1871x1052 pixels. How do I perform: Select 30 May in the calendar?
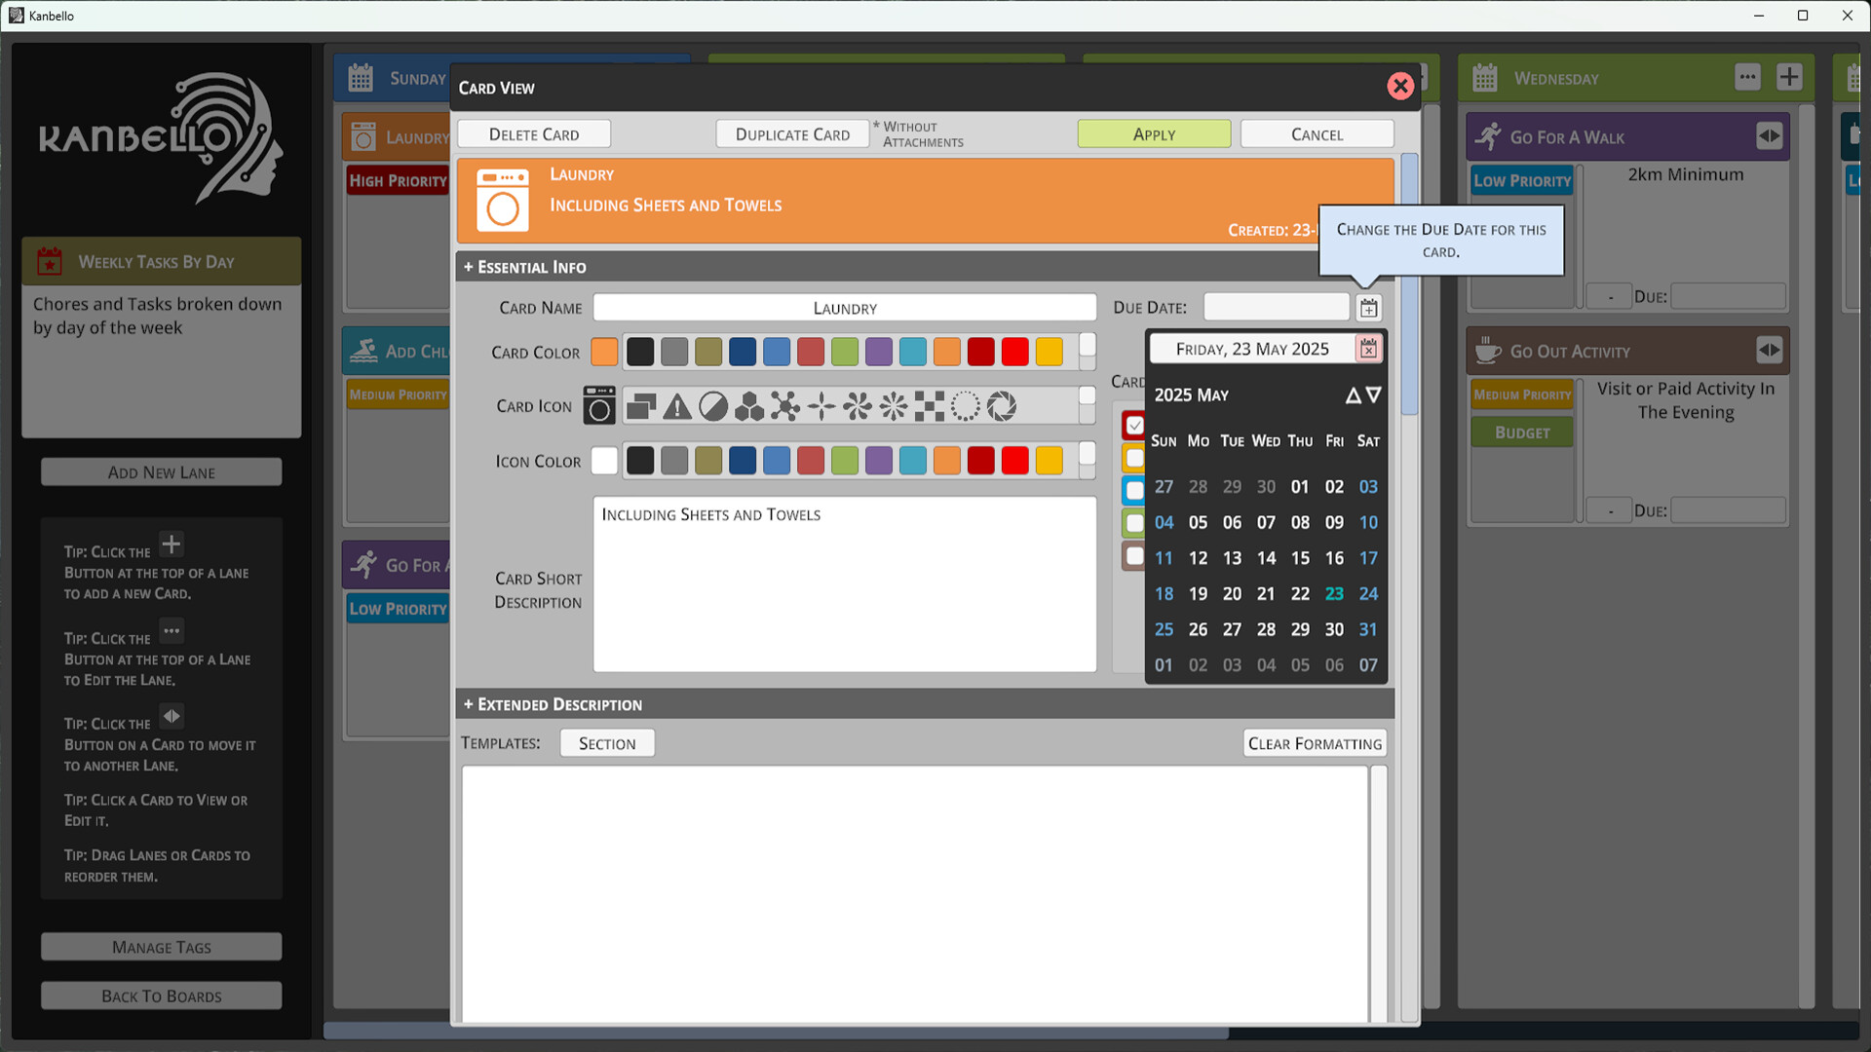(1334, 629)
